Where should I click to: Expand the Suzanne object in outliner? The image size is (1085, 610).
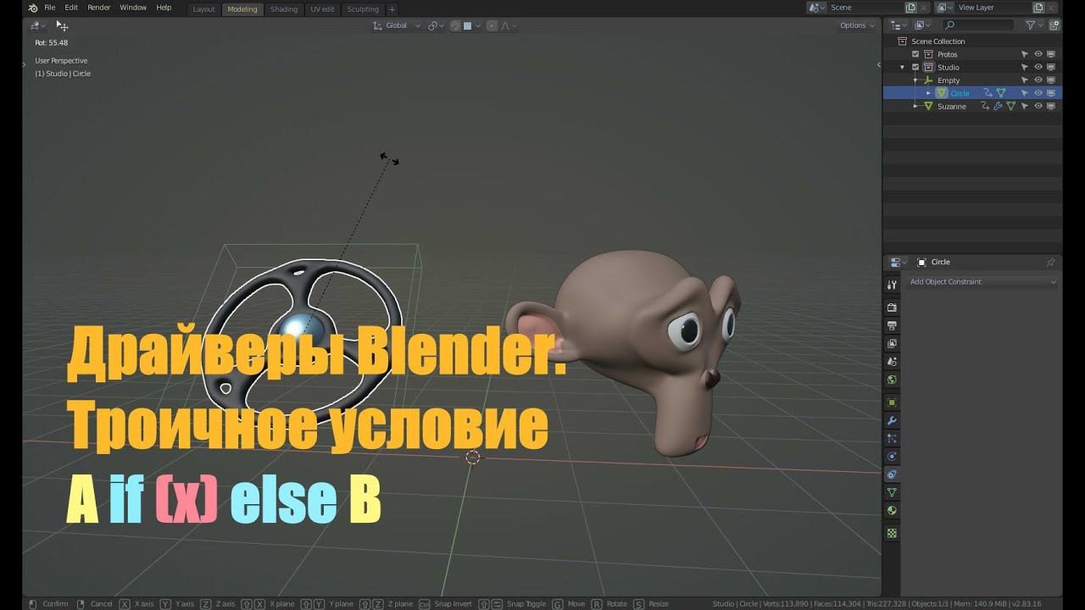(915, 106)
